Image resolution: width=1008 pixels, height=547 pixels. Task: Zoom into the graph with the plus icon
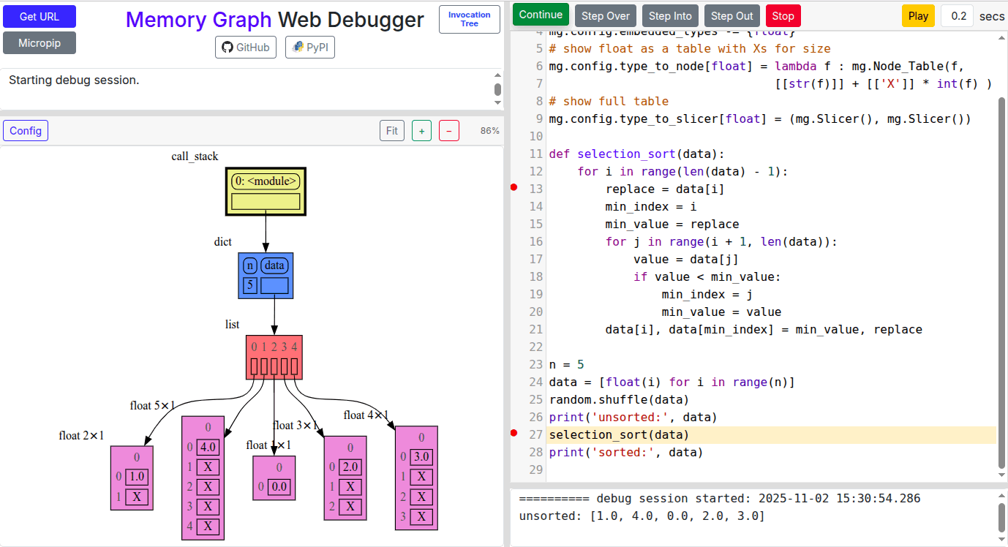(421, 130)
